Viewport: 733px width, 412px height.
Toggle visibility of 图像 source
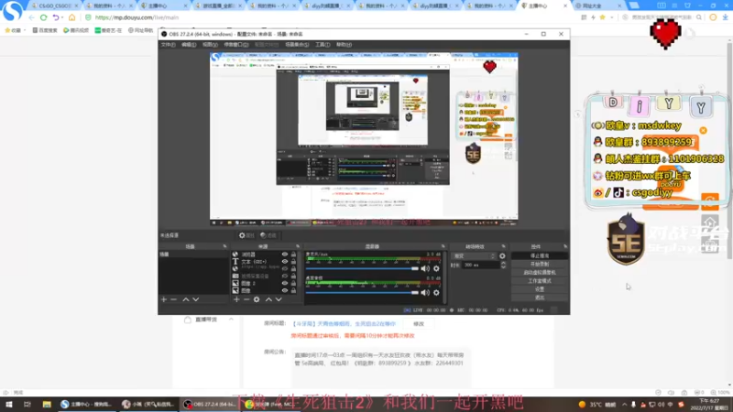tap(284, 290)
